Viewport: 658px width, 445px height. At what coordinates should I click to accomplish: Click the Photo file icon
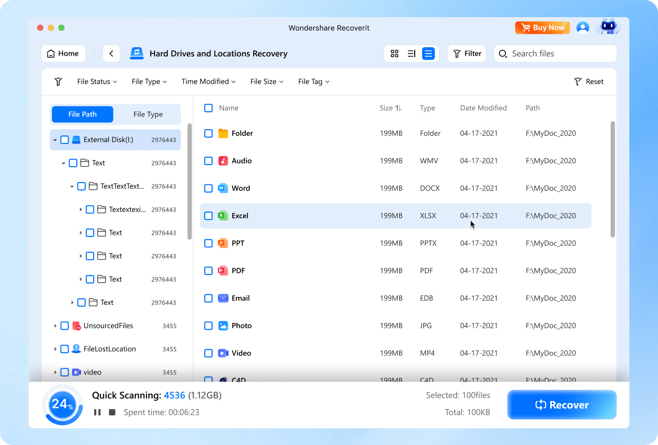tap(223, 325)
